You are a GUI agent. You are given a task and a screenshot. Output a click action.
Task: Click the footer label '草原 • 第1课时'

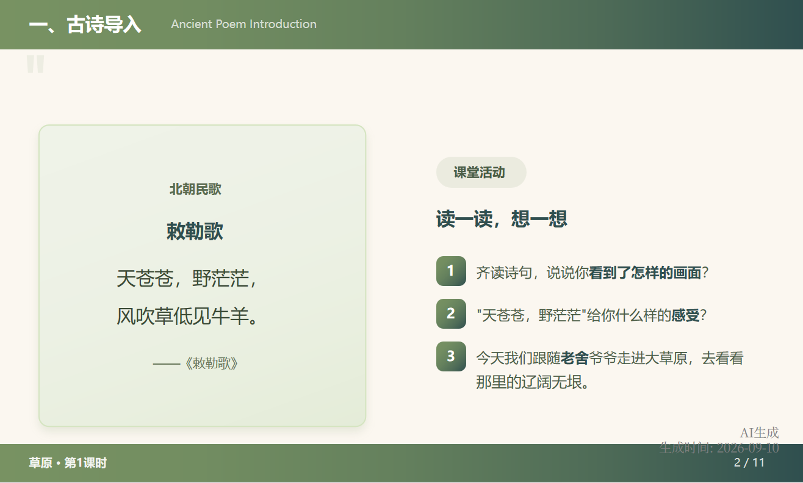point(68,463)
